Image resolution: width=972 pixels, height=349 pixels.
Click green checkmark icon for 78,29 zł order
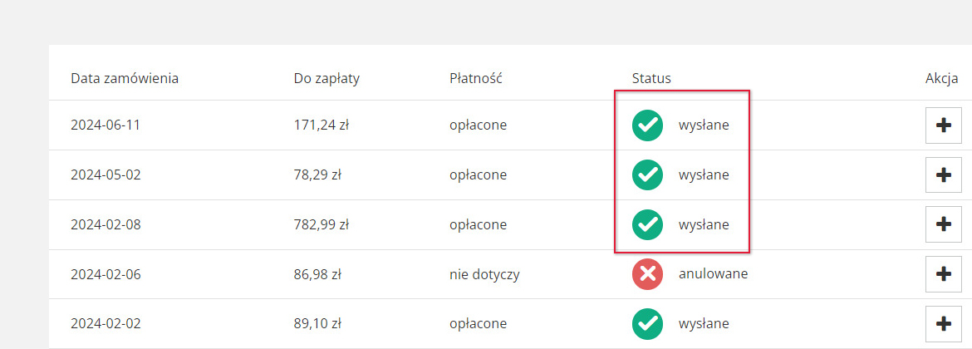[647, 174]
